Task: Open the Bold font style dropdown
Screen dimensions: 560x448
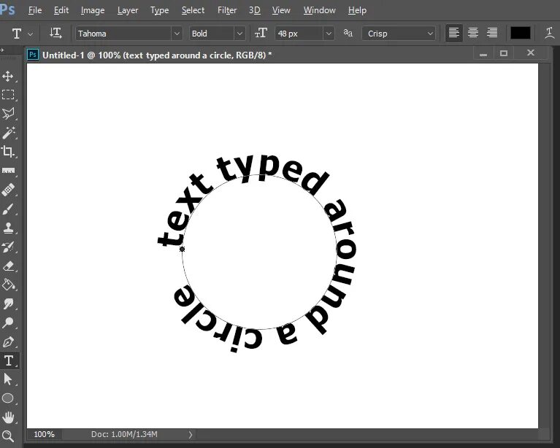Action: pyautogui.click(x=239, y=34)
